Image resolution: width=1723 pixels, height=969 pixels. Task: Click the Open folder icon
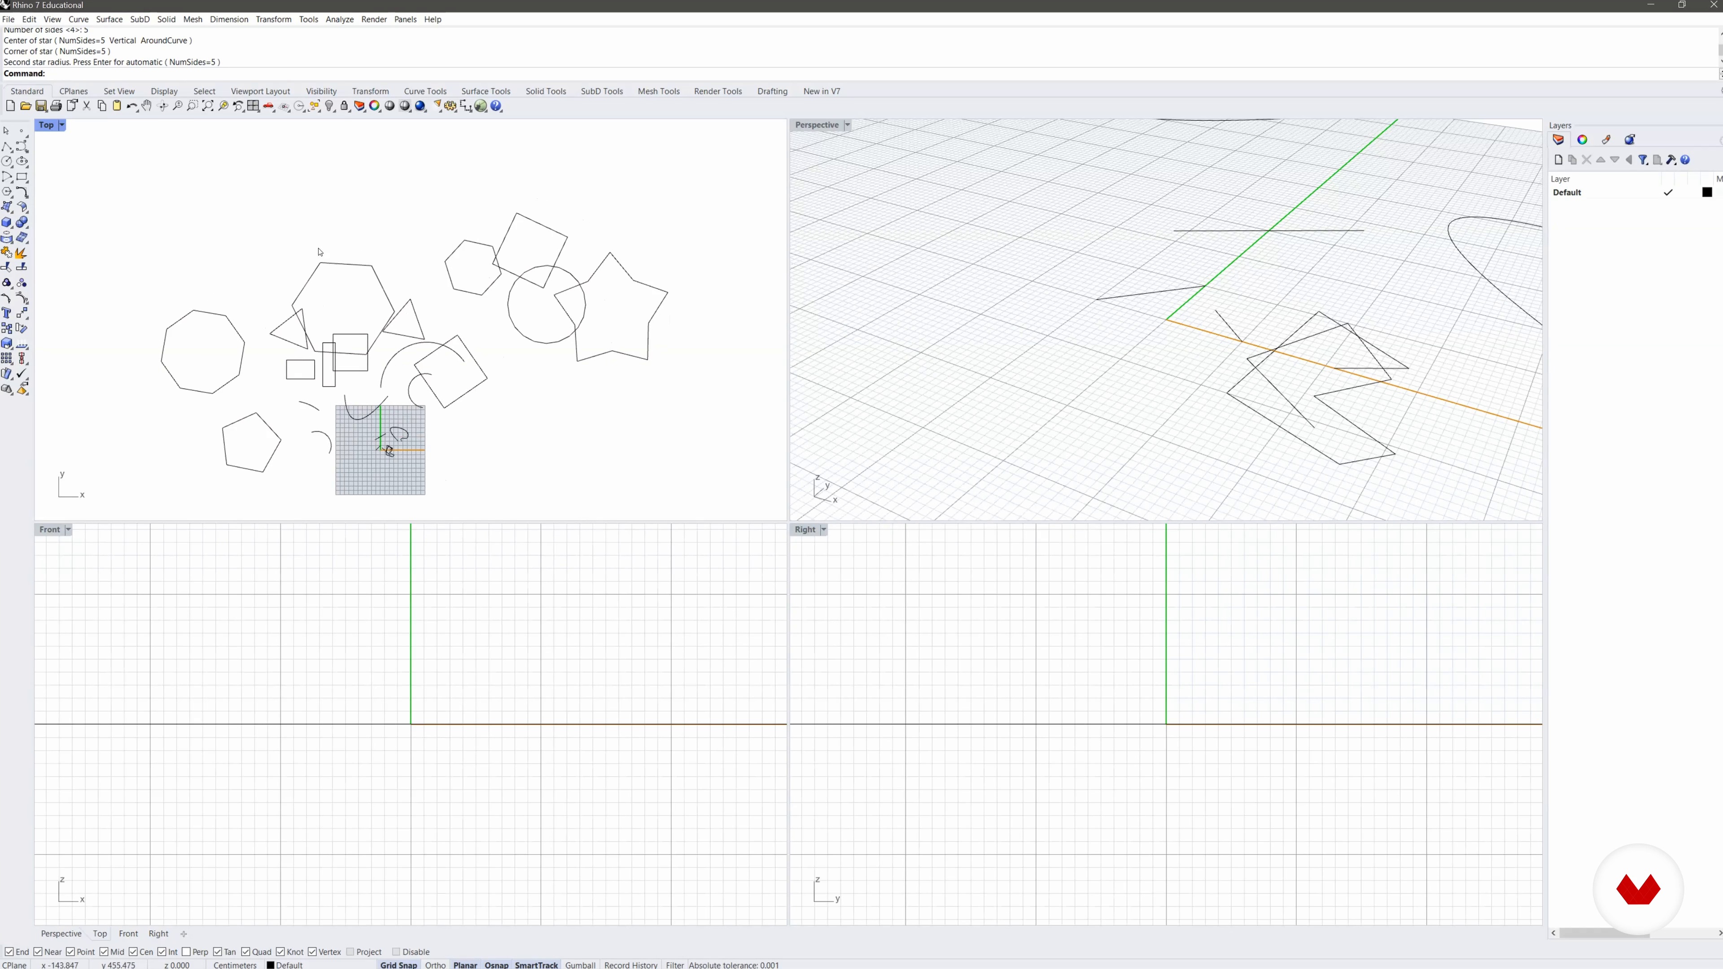[x=26, y=106]
